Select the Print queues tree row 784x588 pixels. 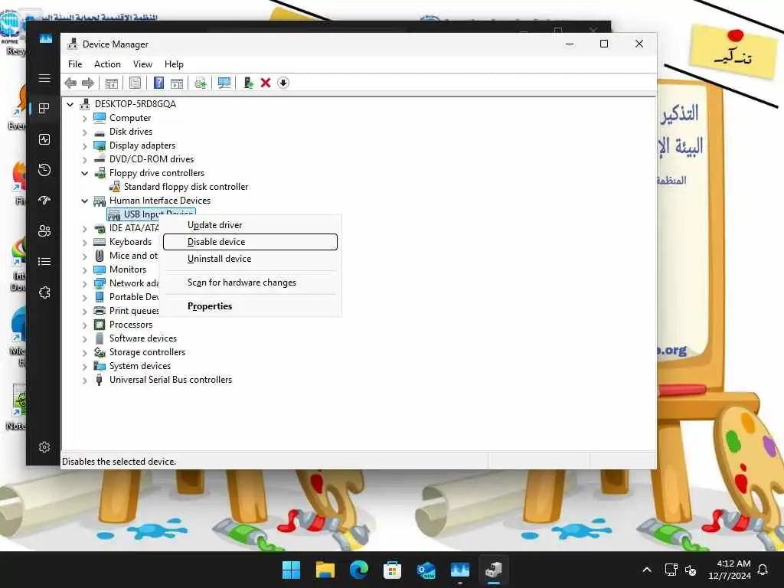(133, 311)
